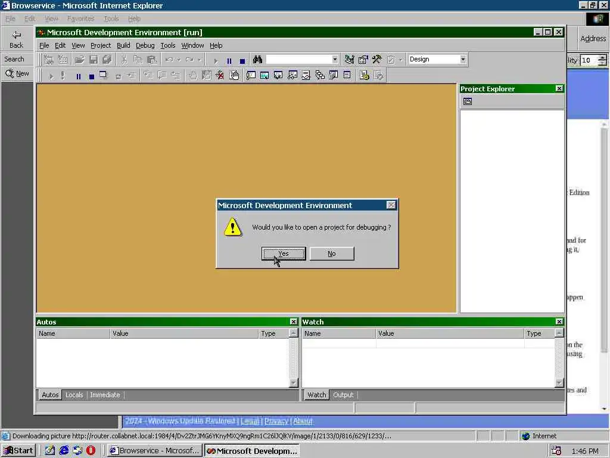Click the Task List clipboard icon
This screenshot has height=458, width=610.
[x=391, y=60]
